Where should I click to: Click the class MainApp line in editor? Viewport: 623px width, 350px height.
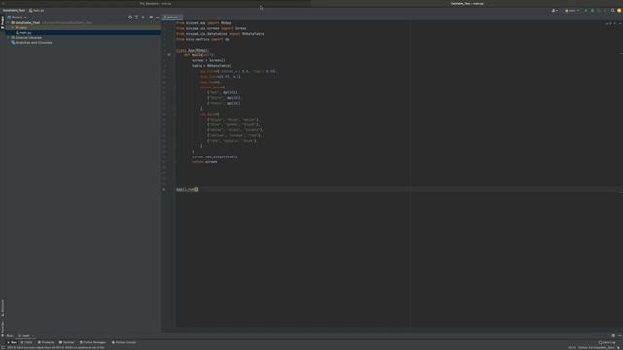point(193,50)
